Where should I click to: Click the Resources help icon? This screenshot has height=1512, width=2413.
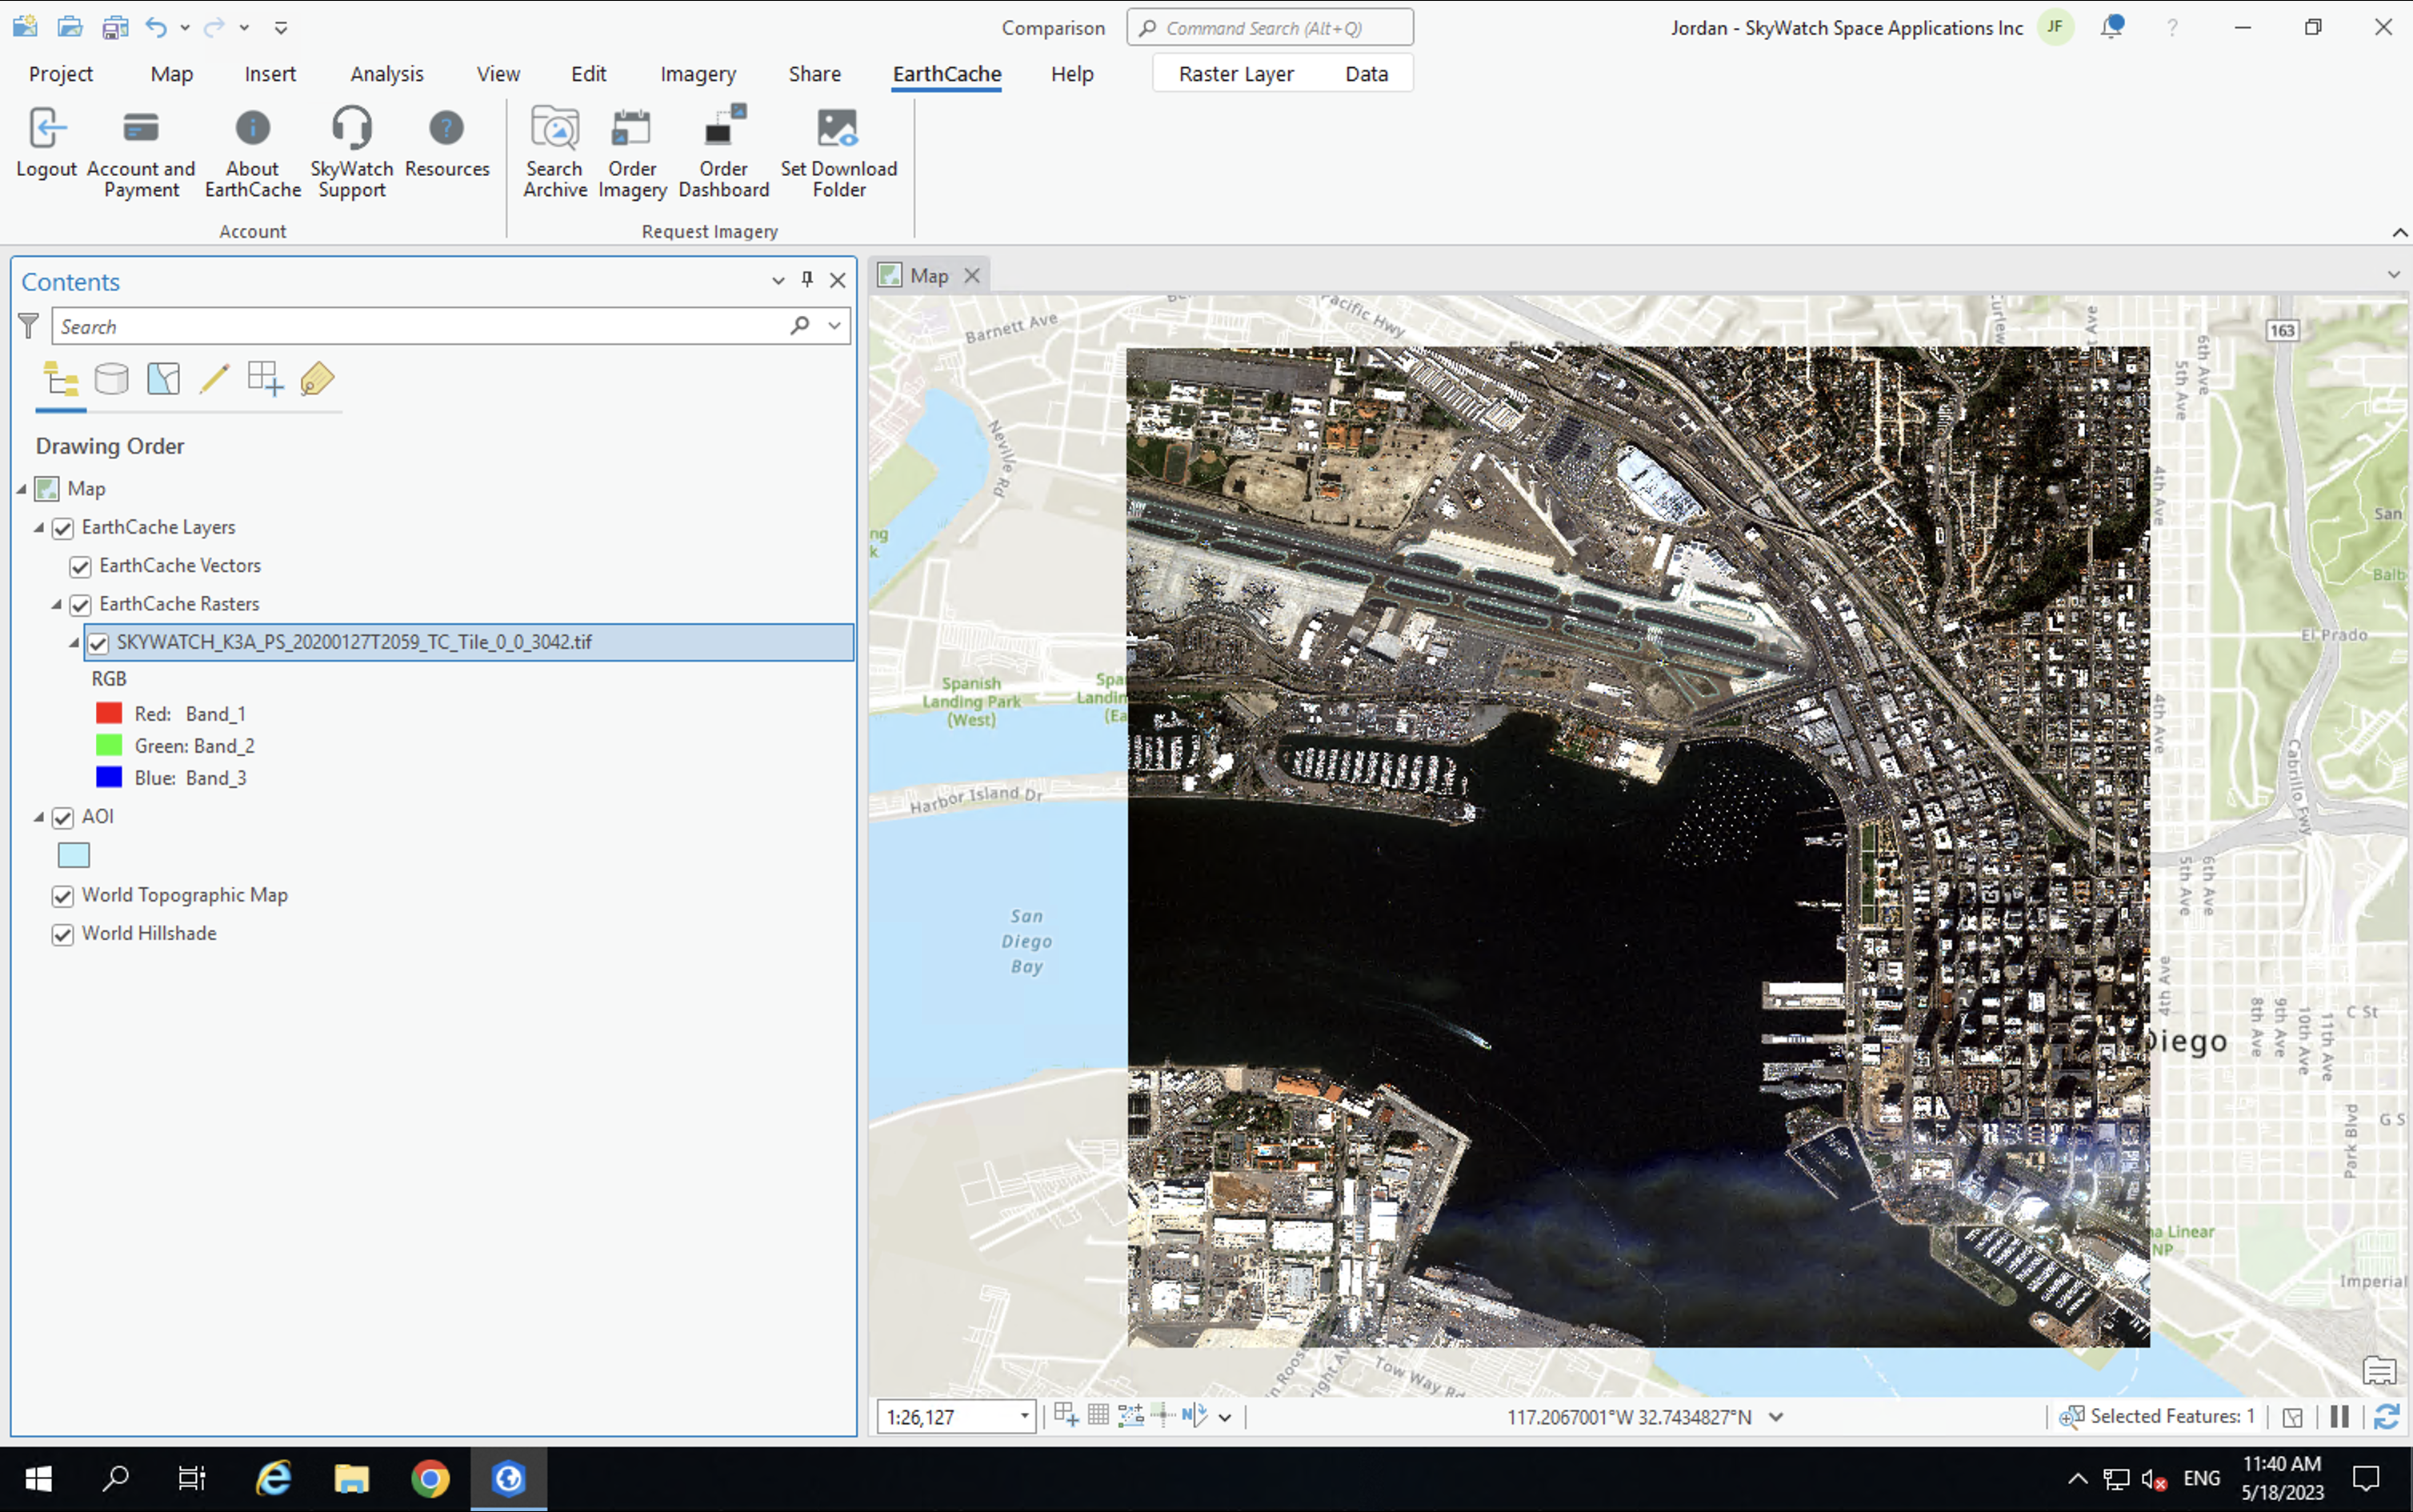[446, 127]
